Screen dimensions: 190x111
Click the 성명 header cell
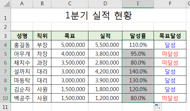point(22,36)
